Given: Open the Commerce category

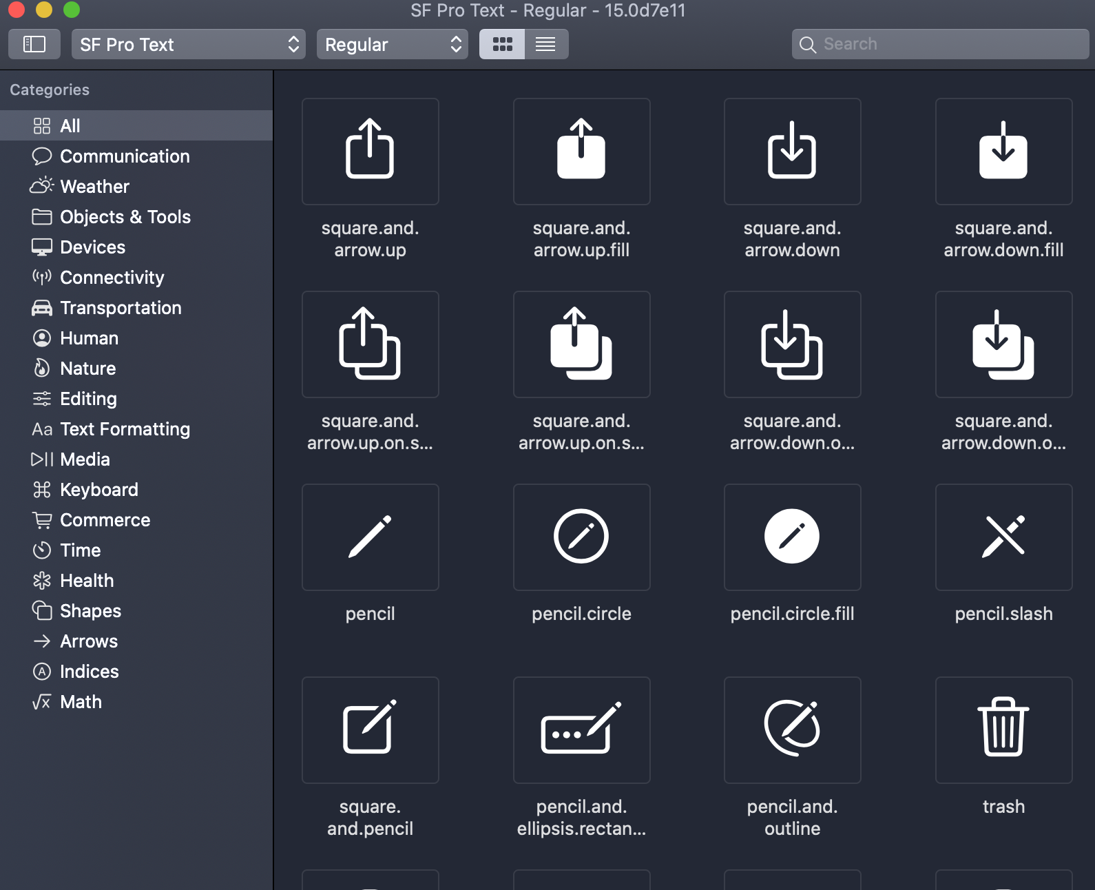Looking at the screenshot, I should (x=136, y=519).
